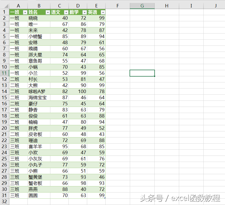Click the cell containing 章鱼哥
This screenshot has height=205, width=225.
[x=39, y=61]
